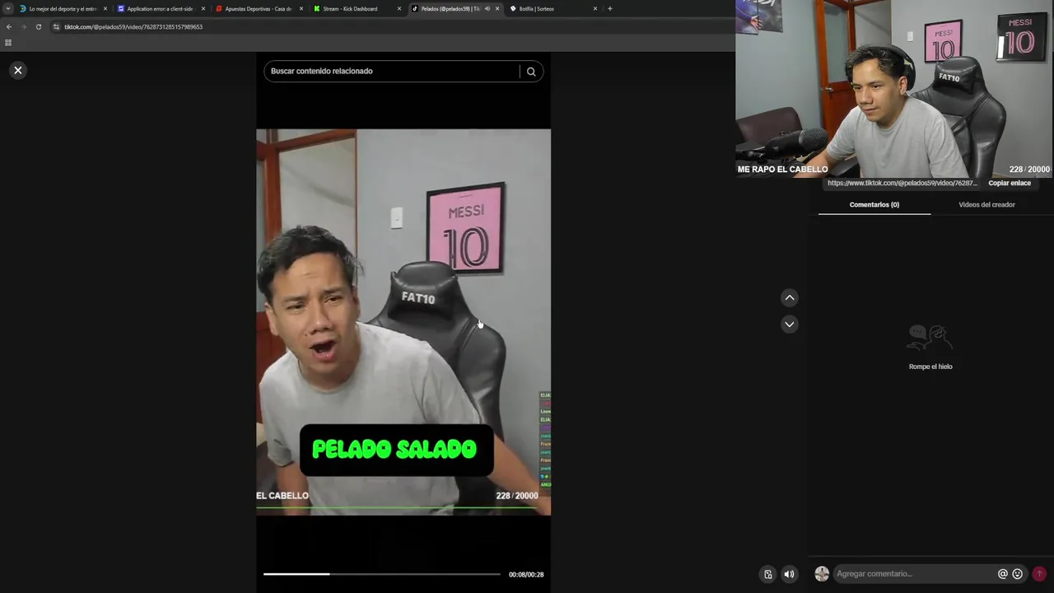Click the browser forward arrow

point(23,26)
